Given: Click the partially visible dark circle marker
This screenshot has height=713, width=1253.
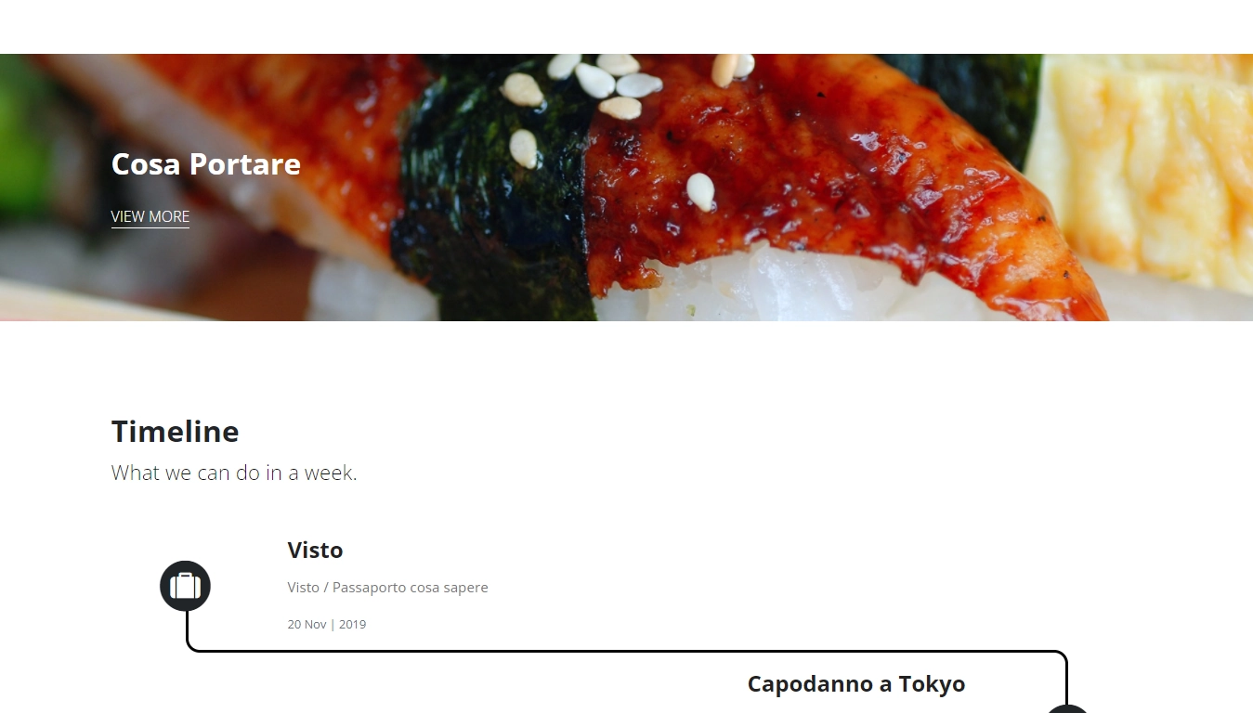Looking at the screenshot, I should (1067, 709).
